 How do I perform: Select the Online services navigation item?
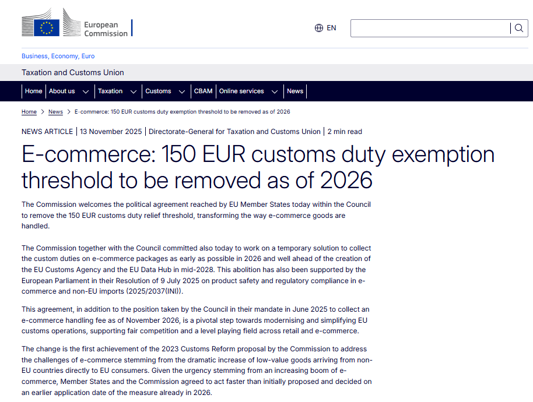point(241,91)
